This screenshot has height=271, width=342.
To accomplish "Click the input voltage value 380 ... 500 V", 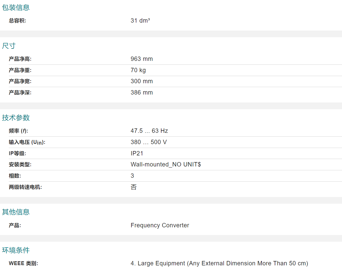I will pyautogui.click(x=149, y=142).
